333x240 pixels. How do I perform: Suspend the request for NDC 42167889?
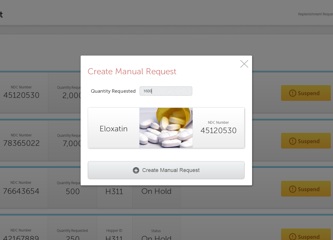306,235
